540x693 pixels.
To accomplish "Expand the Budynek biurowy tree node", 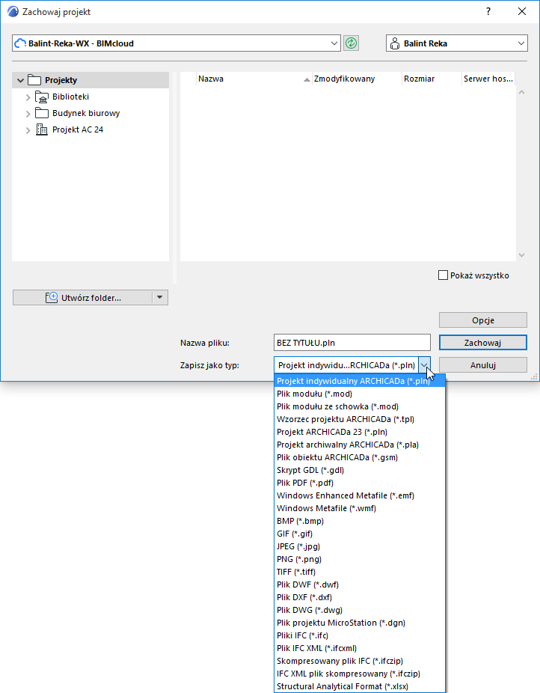I will coord(28,114).
